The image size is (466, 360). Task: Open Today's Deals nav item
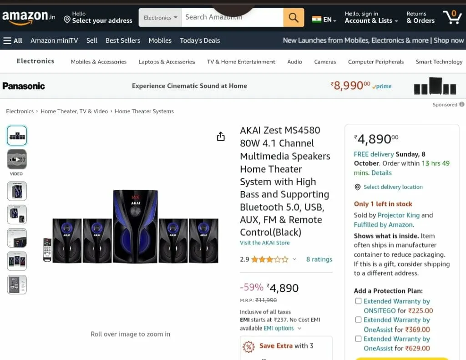[200, 41]
